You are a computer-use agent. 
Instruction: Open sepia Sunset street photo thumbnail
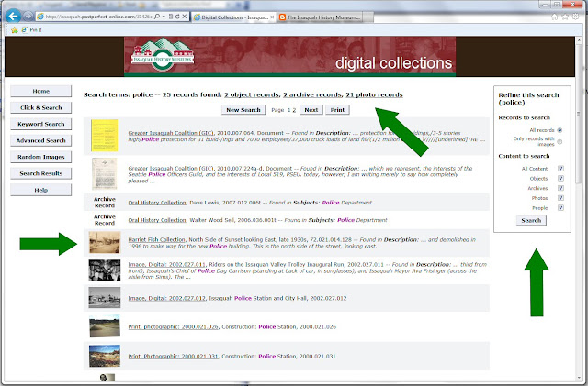(105, 242)
